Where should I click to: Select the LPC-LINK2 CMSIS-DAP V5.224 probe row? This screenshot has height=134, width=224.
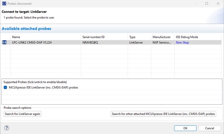(111, 42)
